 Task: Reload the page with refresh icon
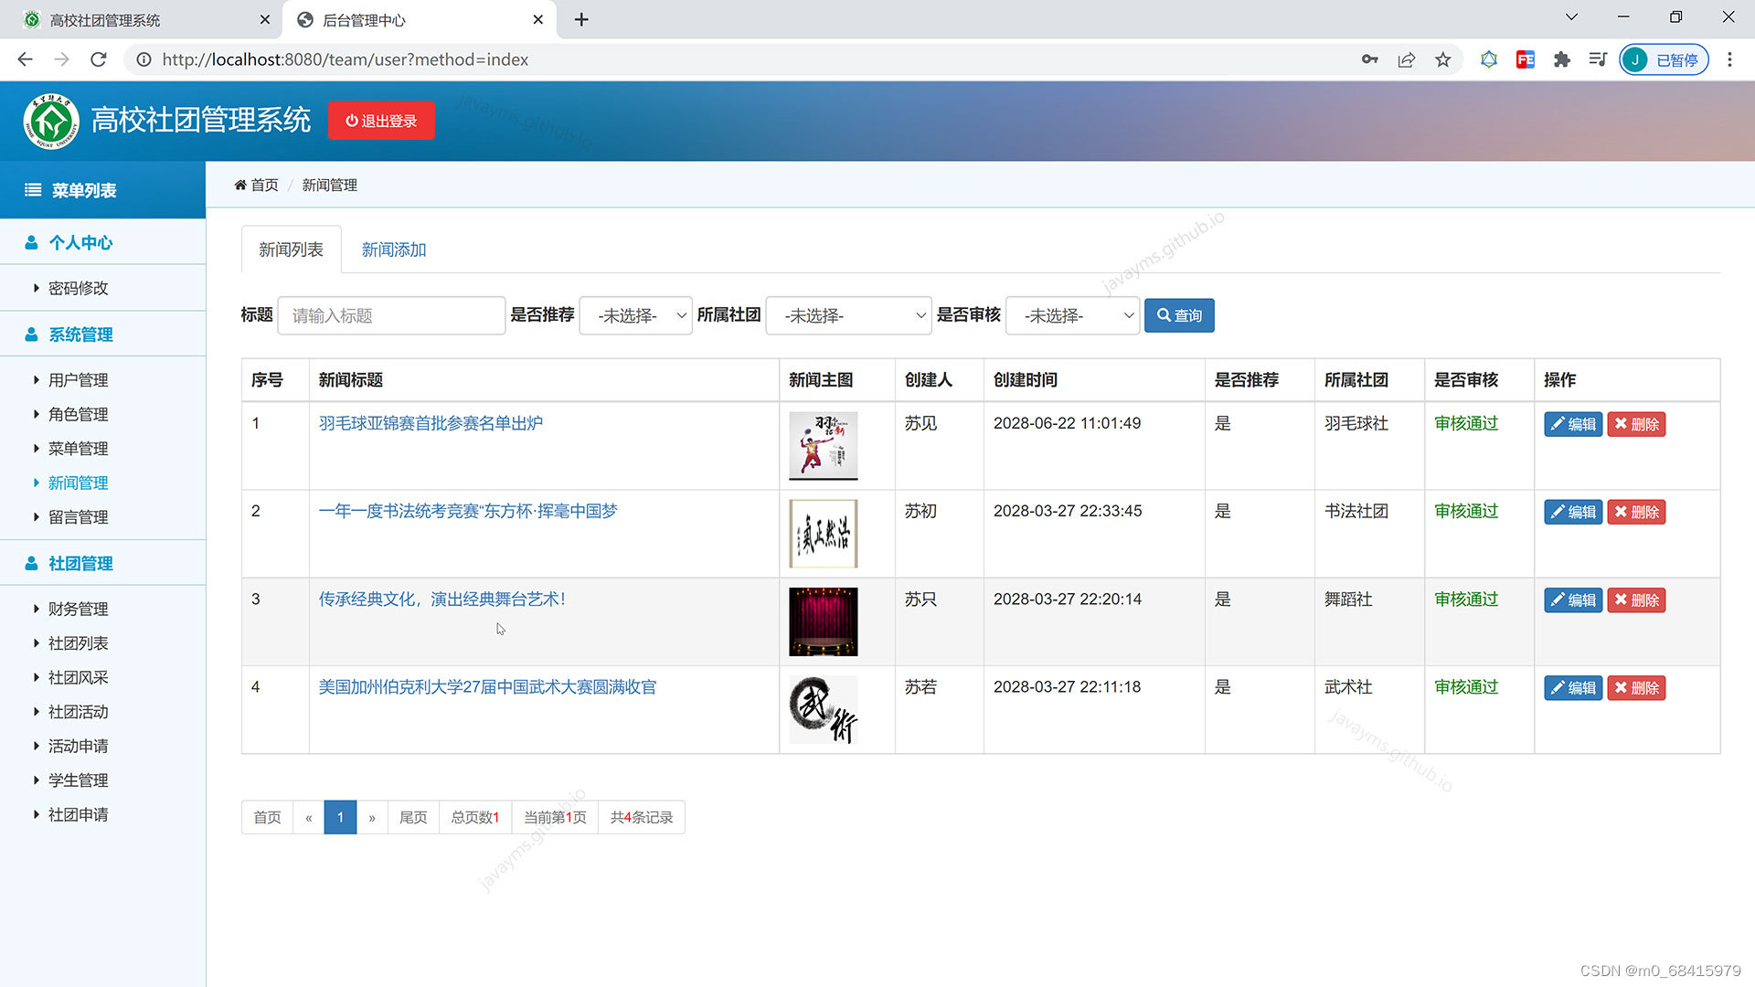tap(99, 59)
